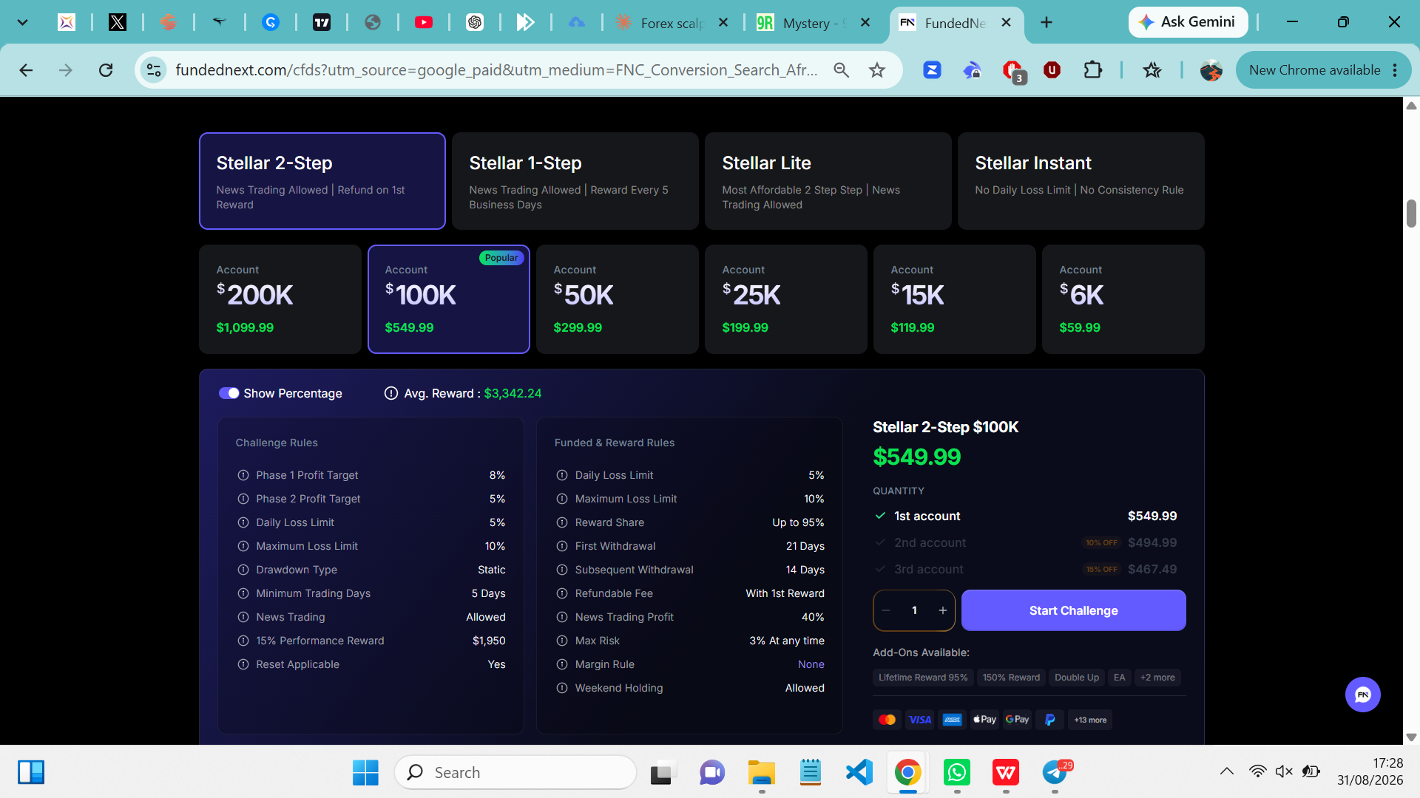Choose the Stellar Lite plan tab
This screenshot has height=798, width=1420.
click(x=828, y=181)
